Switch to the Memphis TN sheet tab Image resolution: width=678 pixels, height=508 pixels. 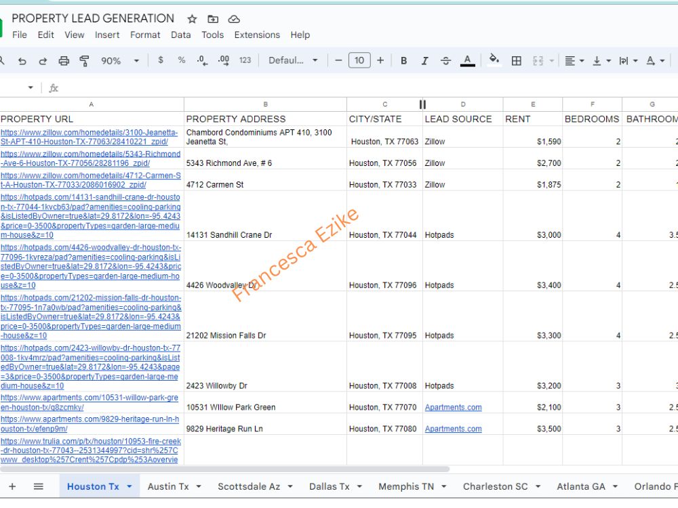coord(406,486)
